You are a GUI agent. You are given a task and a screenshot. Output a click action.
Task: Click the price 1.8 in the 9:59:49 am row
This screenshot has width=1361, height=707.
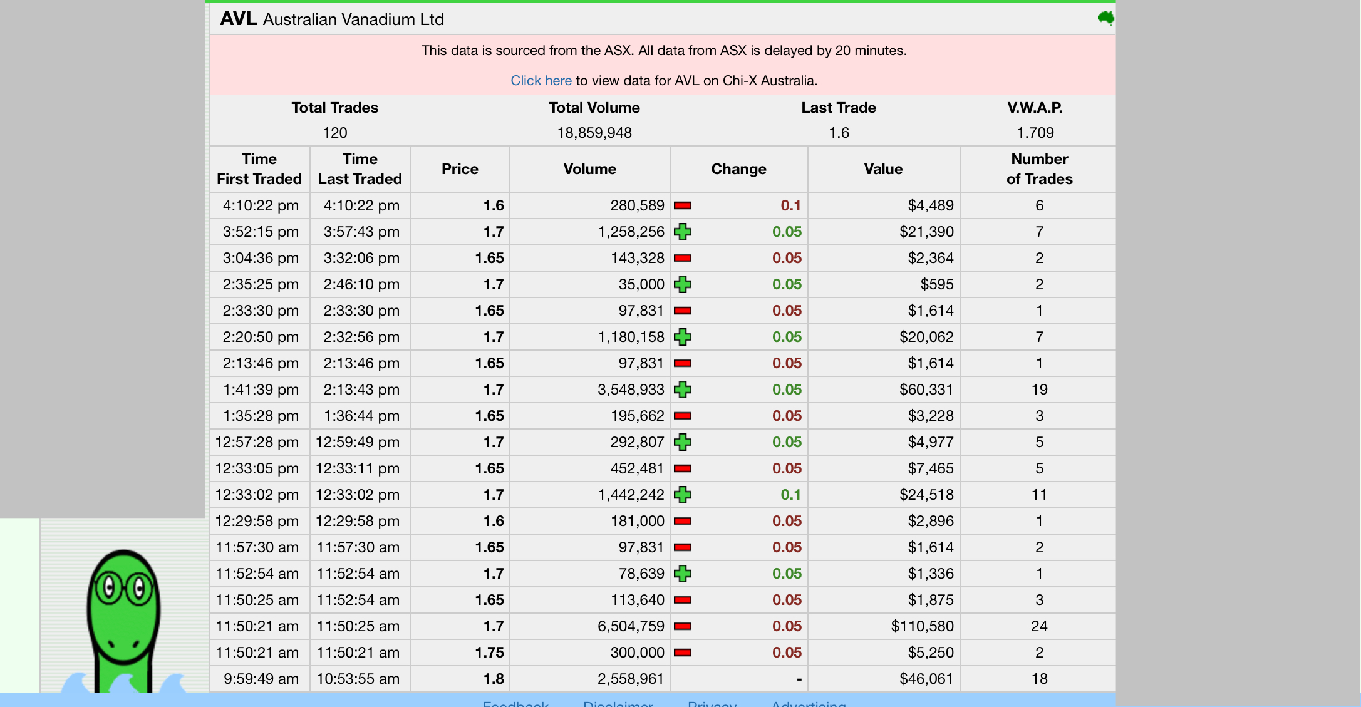coord(494,679)
